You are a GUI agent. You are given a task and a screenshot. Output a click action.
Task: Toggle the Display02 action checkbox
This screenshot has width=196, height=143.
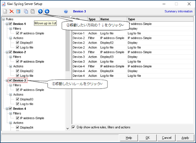pos(17,71)
